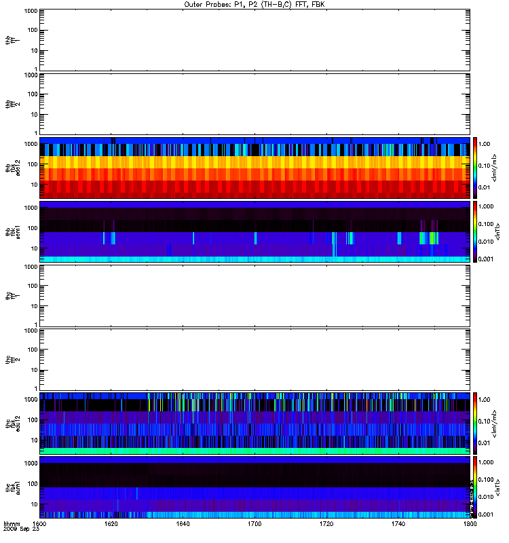509x543 pixels.
Task: Click the 0.001 tick on thb scm1 color bar
Action: 486,259
